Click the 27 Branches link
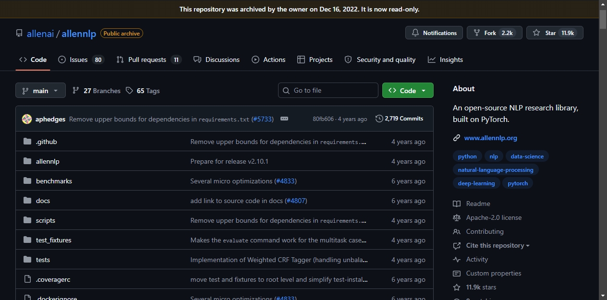607x300 pixels. 97,91
